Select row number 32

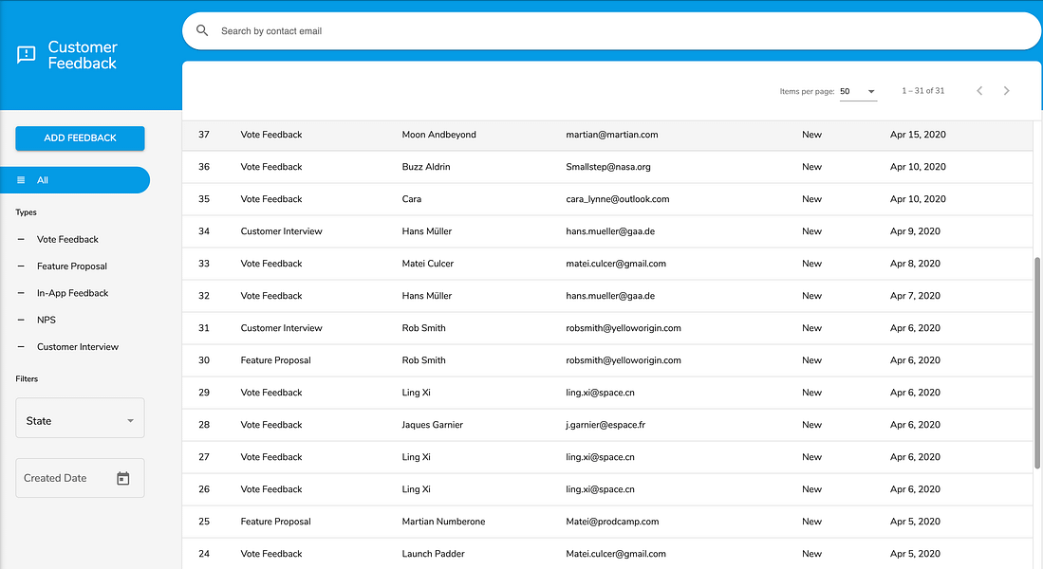[x=203, y=296]
